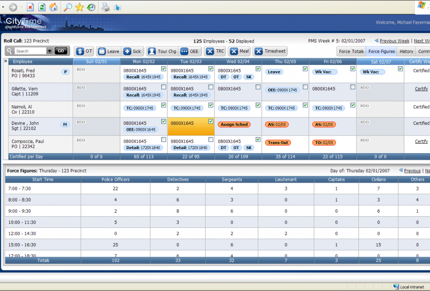This screenshot has height=291, width=430.
Task: Click the Assign Sched pill for Devine
Action: pos(234,124)
